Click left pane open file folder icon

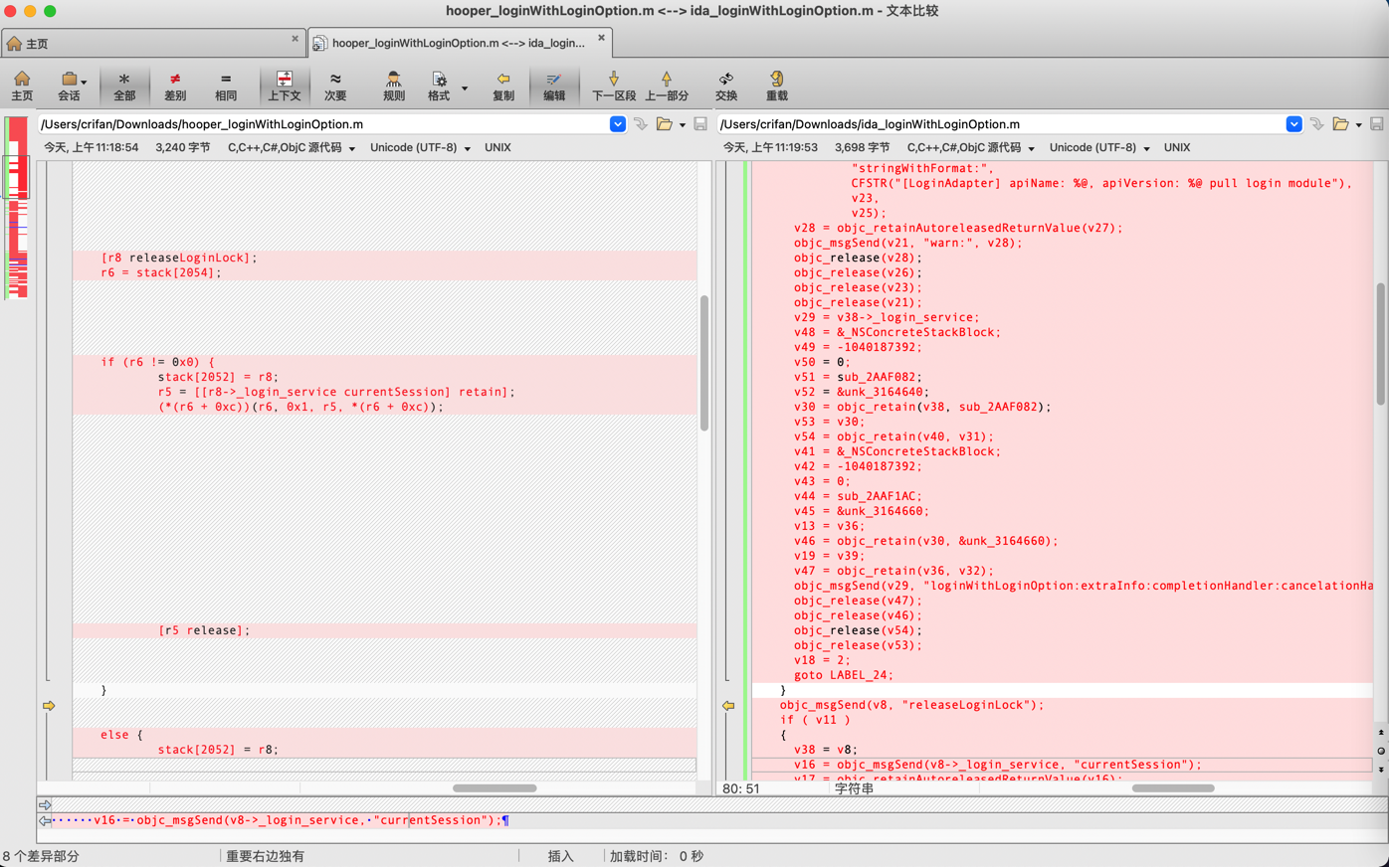click(665, 124)
